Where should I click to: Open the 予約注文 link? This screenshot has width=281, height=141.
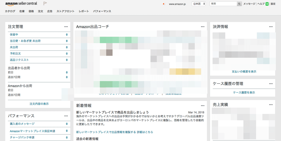pos(15,53)
